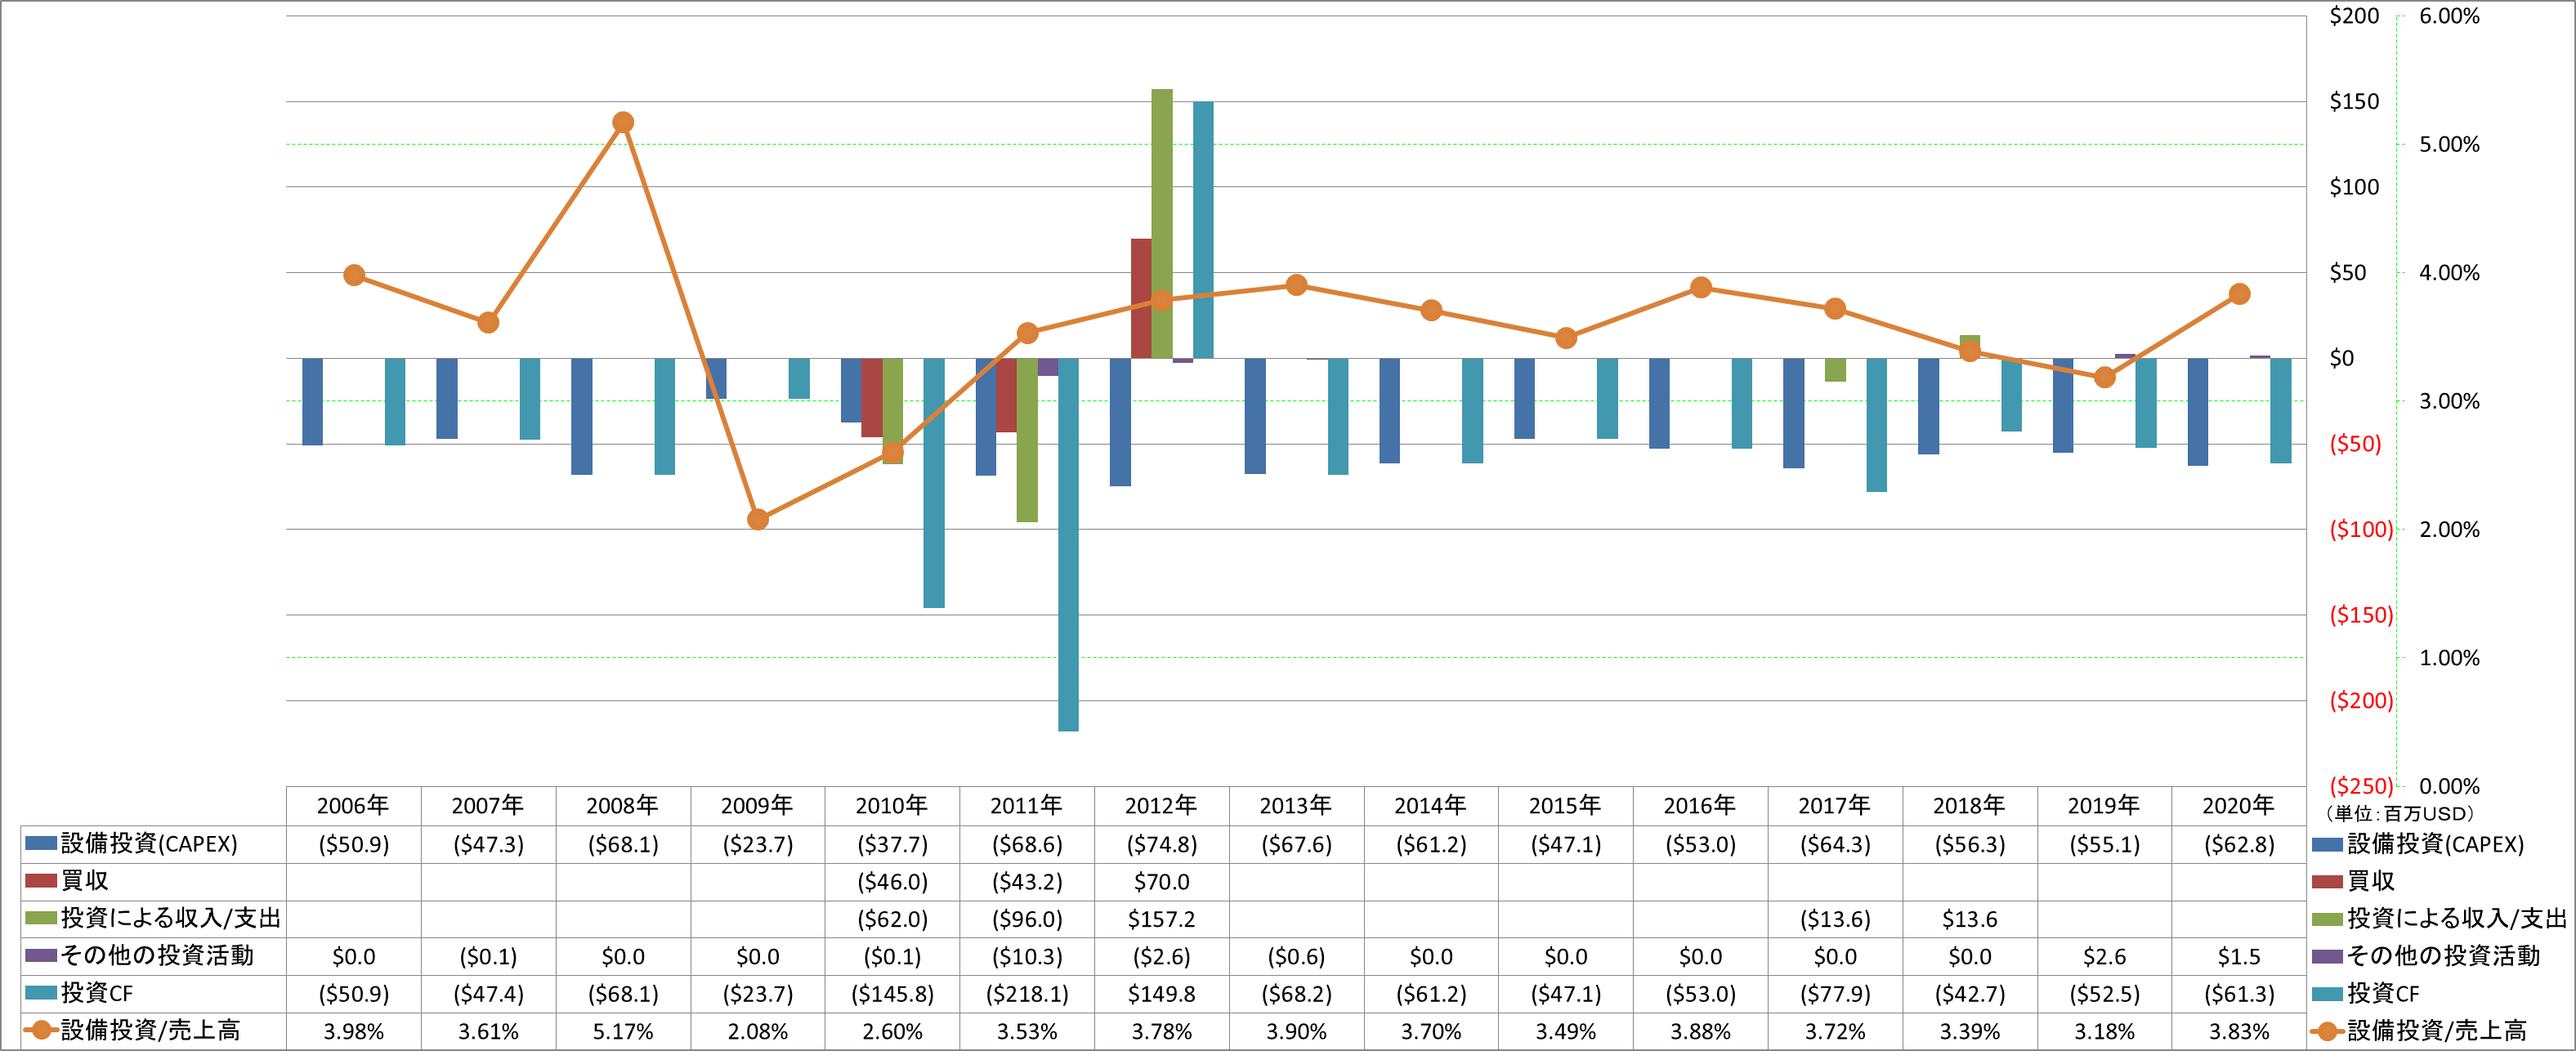Select the ($96.0) investment cell for 2011
The width and height of the screenshot is (2576, 1051).
click(x=1027, y=919)
